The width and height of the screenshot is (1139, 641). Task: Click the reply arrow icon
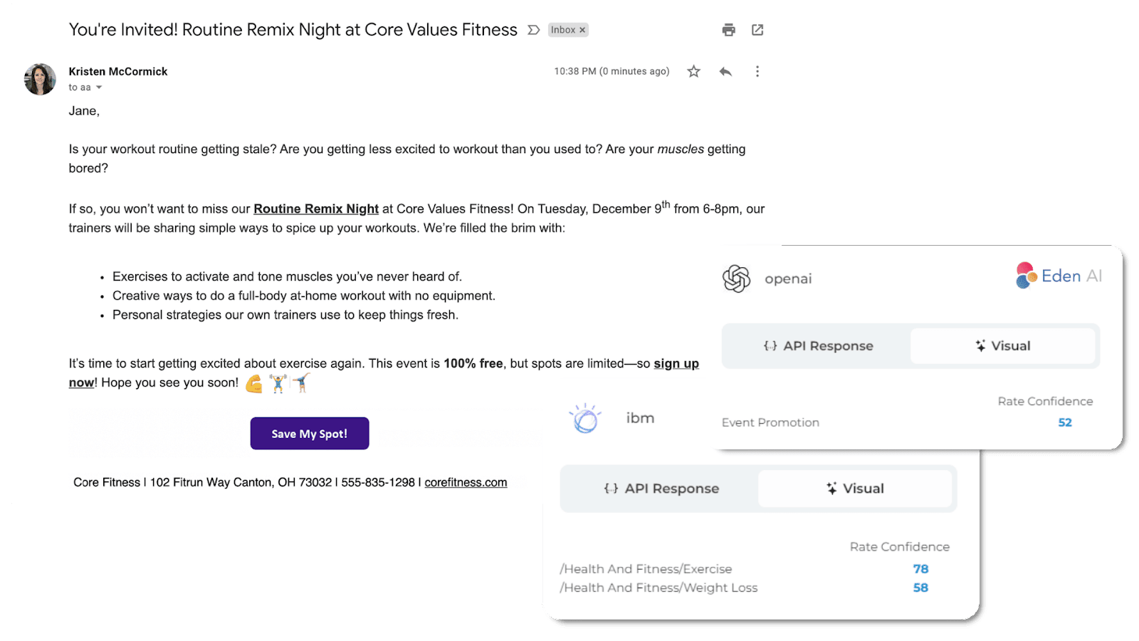[725, 71]
